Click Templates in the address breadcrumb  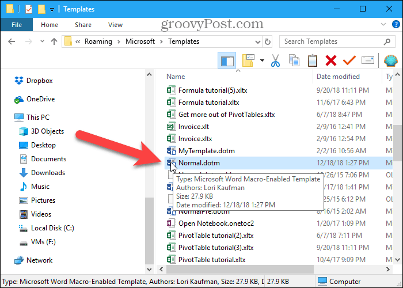click(184, 41)
